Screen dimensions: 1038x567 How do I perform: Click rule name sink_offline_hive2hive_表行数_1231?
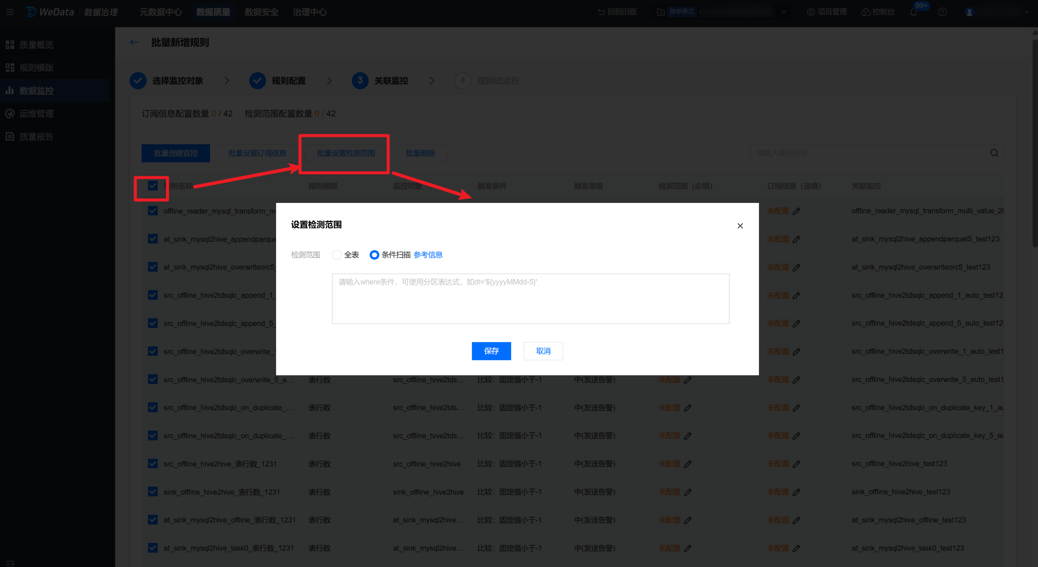[x=222, y=492]
